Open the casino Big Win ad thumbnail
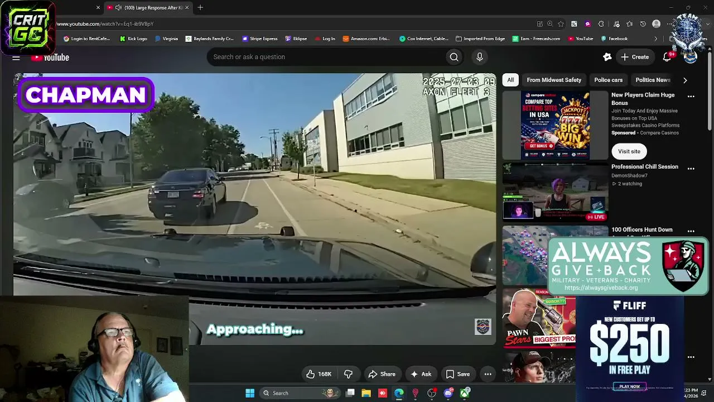 coord(556,125)
